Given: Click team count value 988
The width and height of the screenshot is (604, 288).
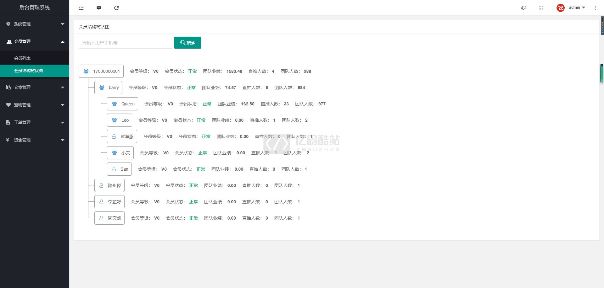Looking at the screenshot, I should point(307,71).
